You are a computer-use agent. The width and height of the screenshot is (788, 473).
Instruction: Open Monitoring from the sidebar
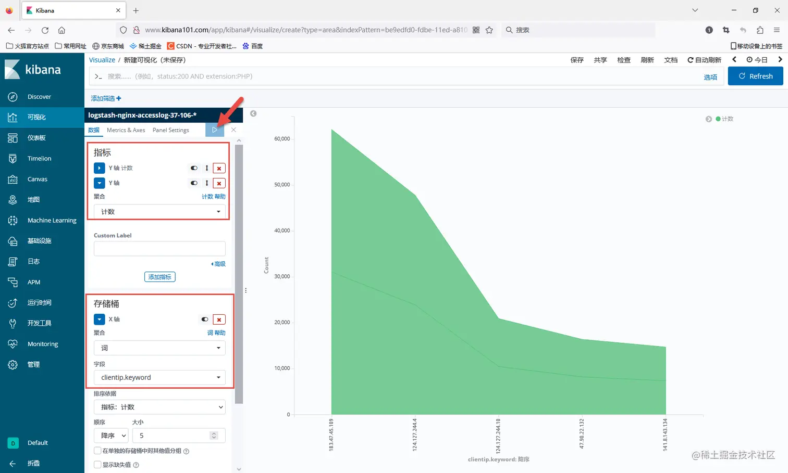click(x=42, y=344)
